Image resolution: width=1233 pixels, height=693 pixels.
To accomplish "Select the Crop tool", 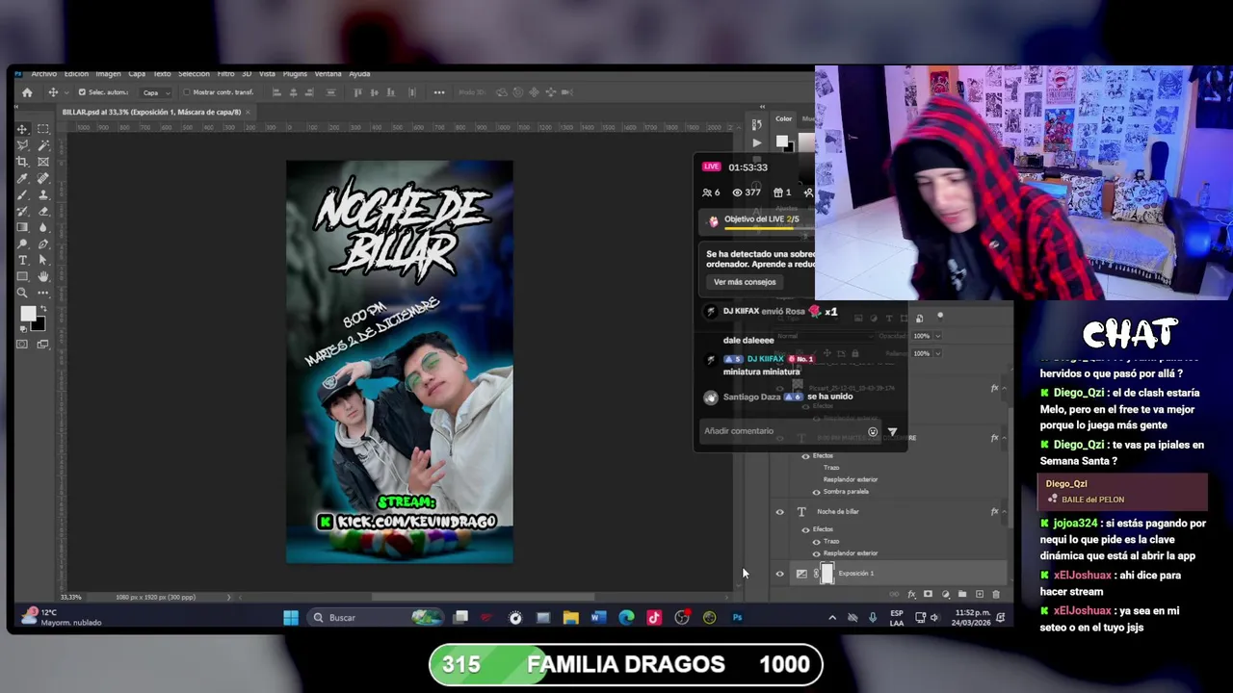I will click(22, 162).
